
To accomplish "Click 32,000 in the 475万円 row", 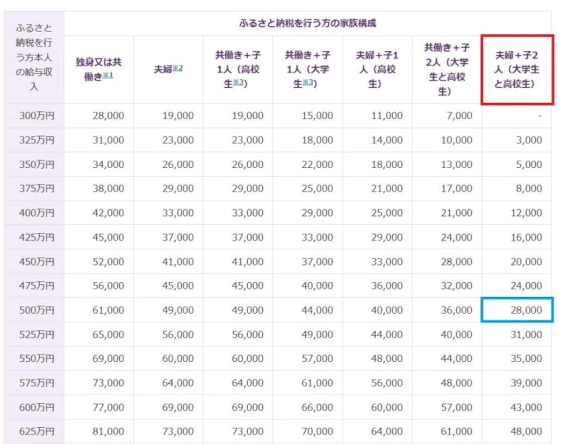I will coord(456,286).
